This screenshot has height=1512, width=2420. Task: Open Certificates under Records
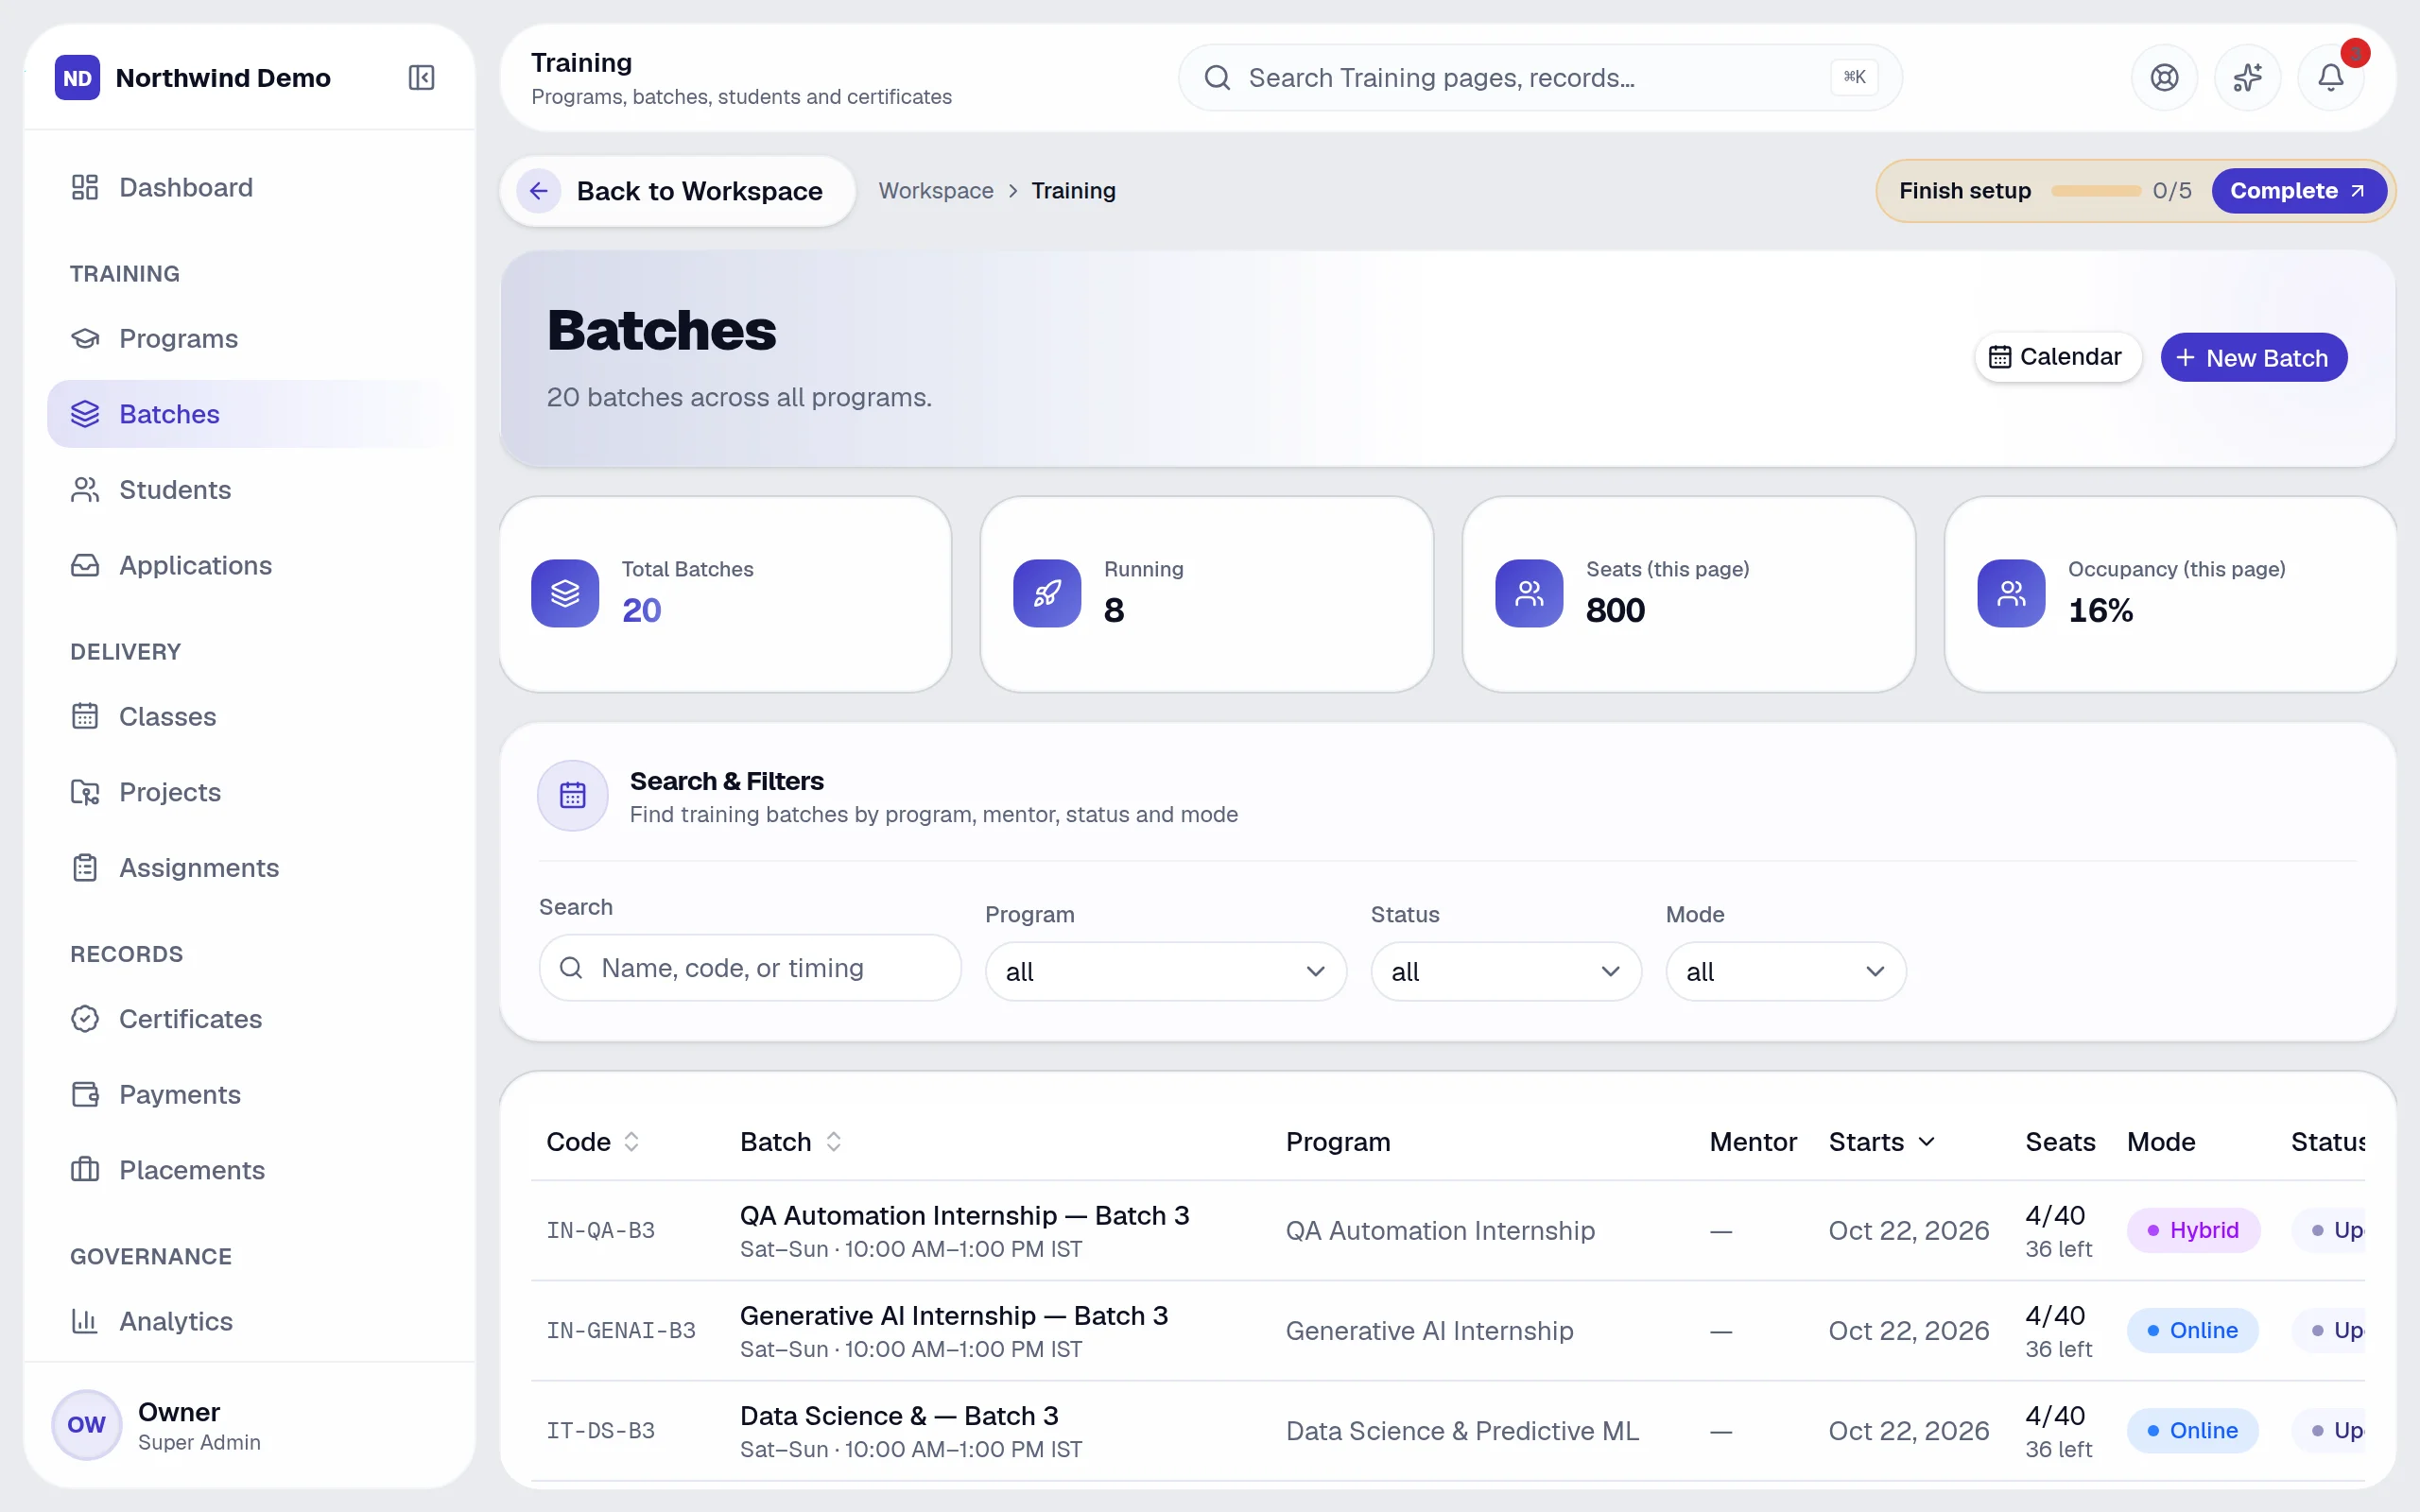[x=248, y=1018]
